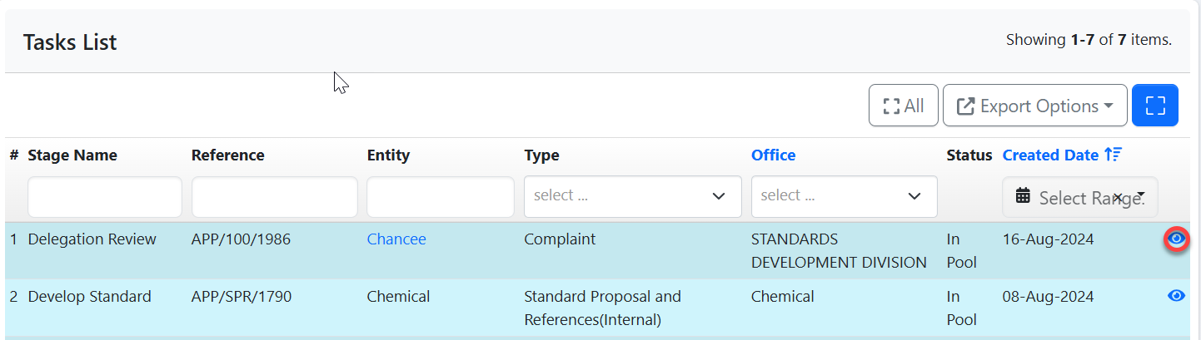
Task: Click the Stage Name filter input
Action: point(105,197)
